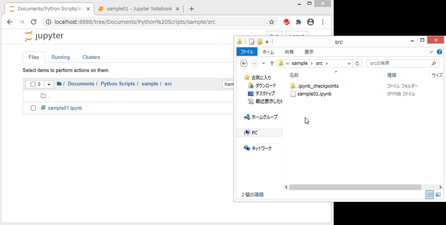Image resolution: width=446 pixels, height=225 pixels.
Task: Check the select-all checkbox in Jupyter
Action: (x=33, y=84)
